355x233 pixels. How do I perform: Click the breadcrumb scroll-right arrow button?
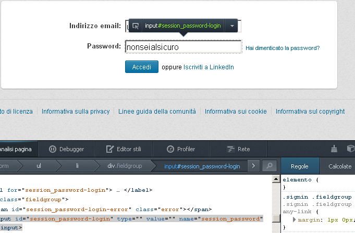(x=253, y=166)
